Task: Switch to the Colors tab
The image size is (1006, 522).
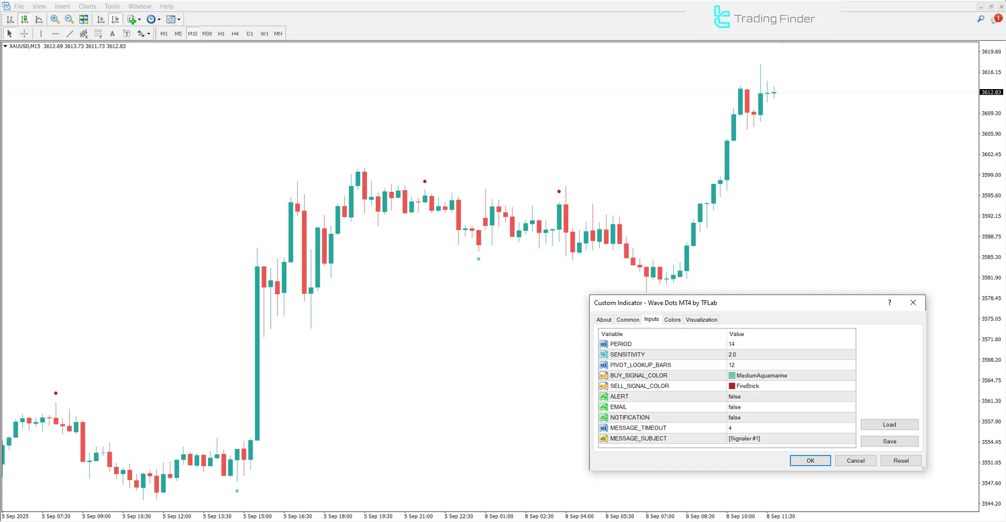Action: coord(672,319)
